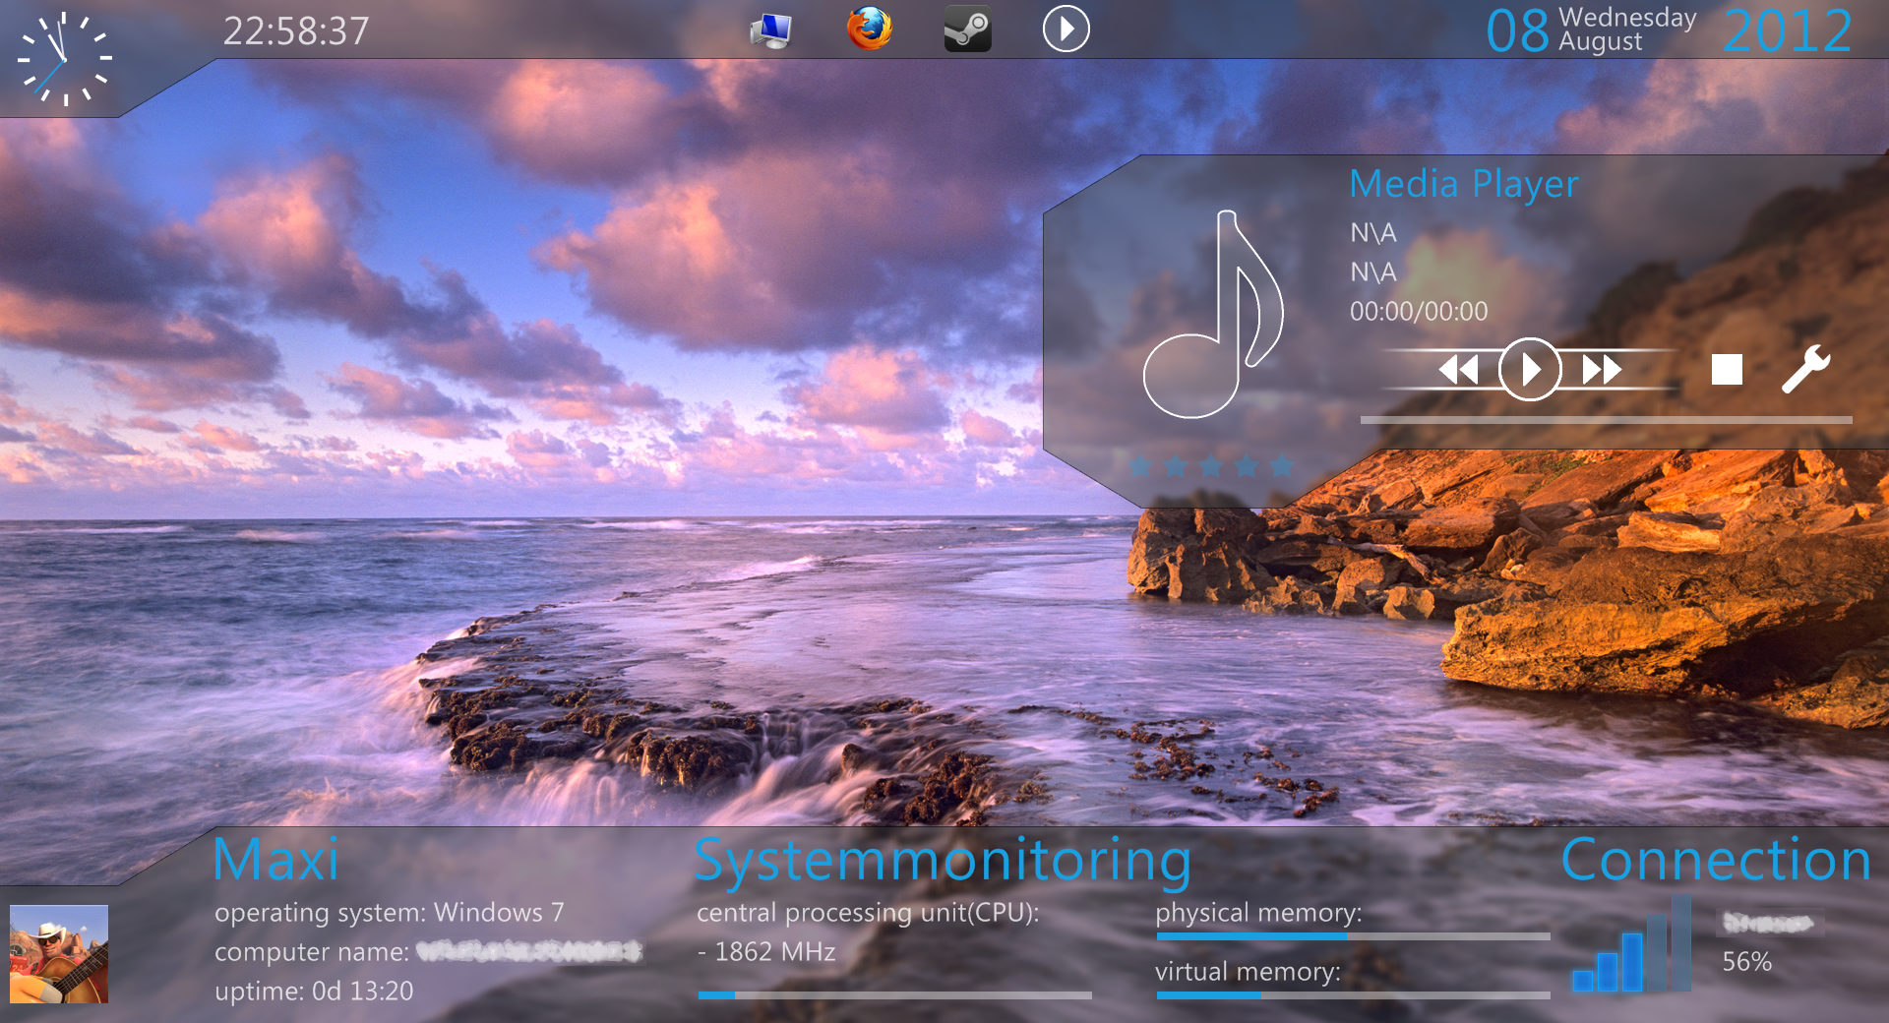The image size is (1889, 1023).
Task: Click the physical memory usage bar
Action: pos(1353,936)
